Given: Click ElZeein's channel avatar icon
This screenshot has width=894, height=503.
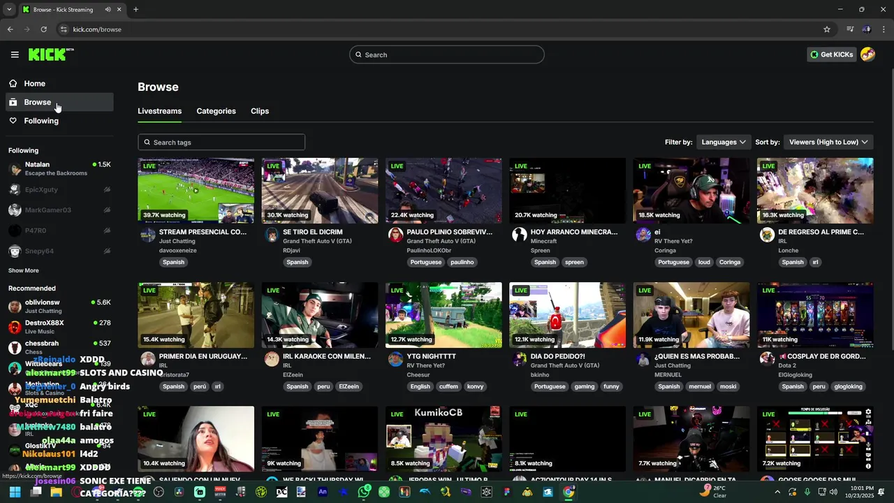Looking at the screenshot, I should tap(272, 359).
